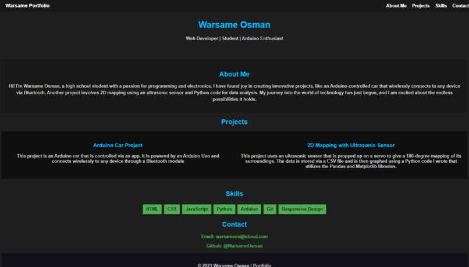Select the Responsive Design skill badge

(302, 209)
